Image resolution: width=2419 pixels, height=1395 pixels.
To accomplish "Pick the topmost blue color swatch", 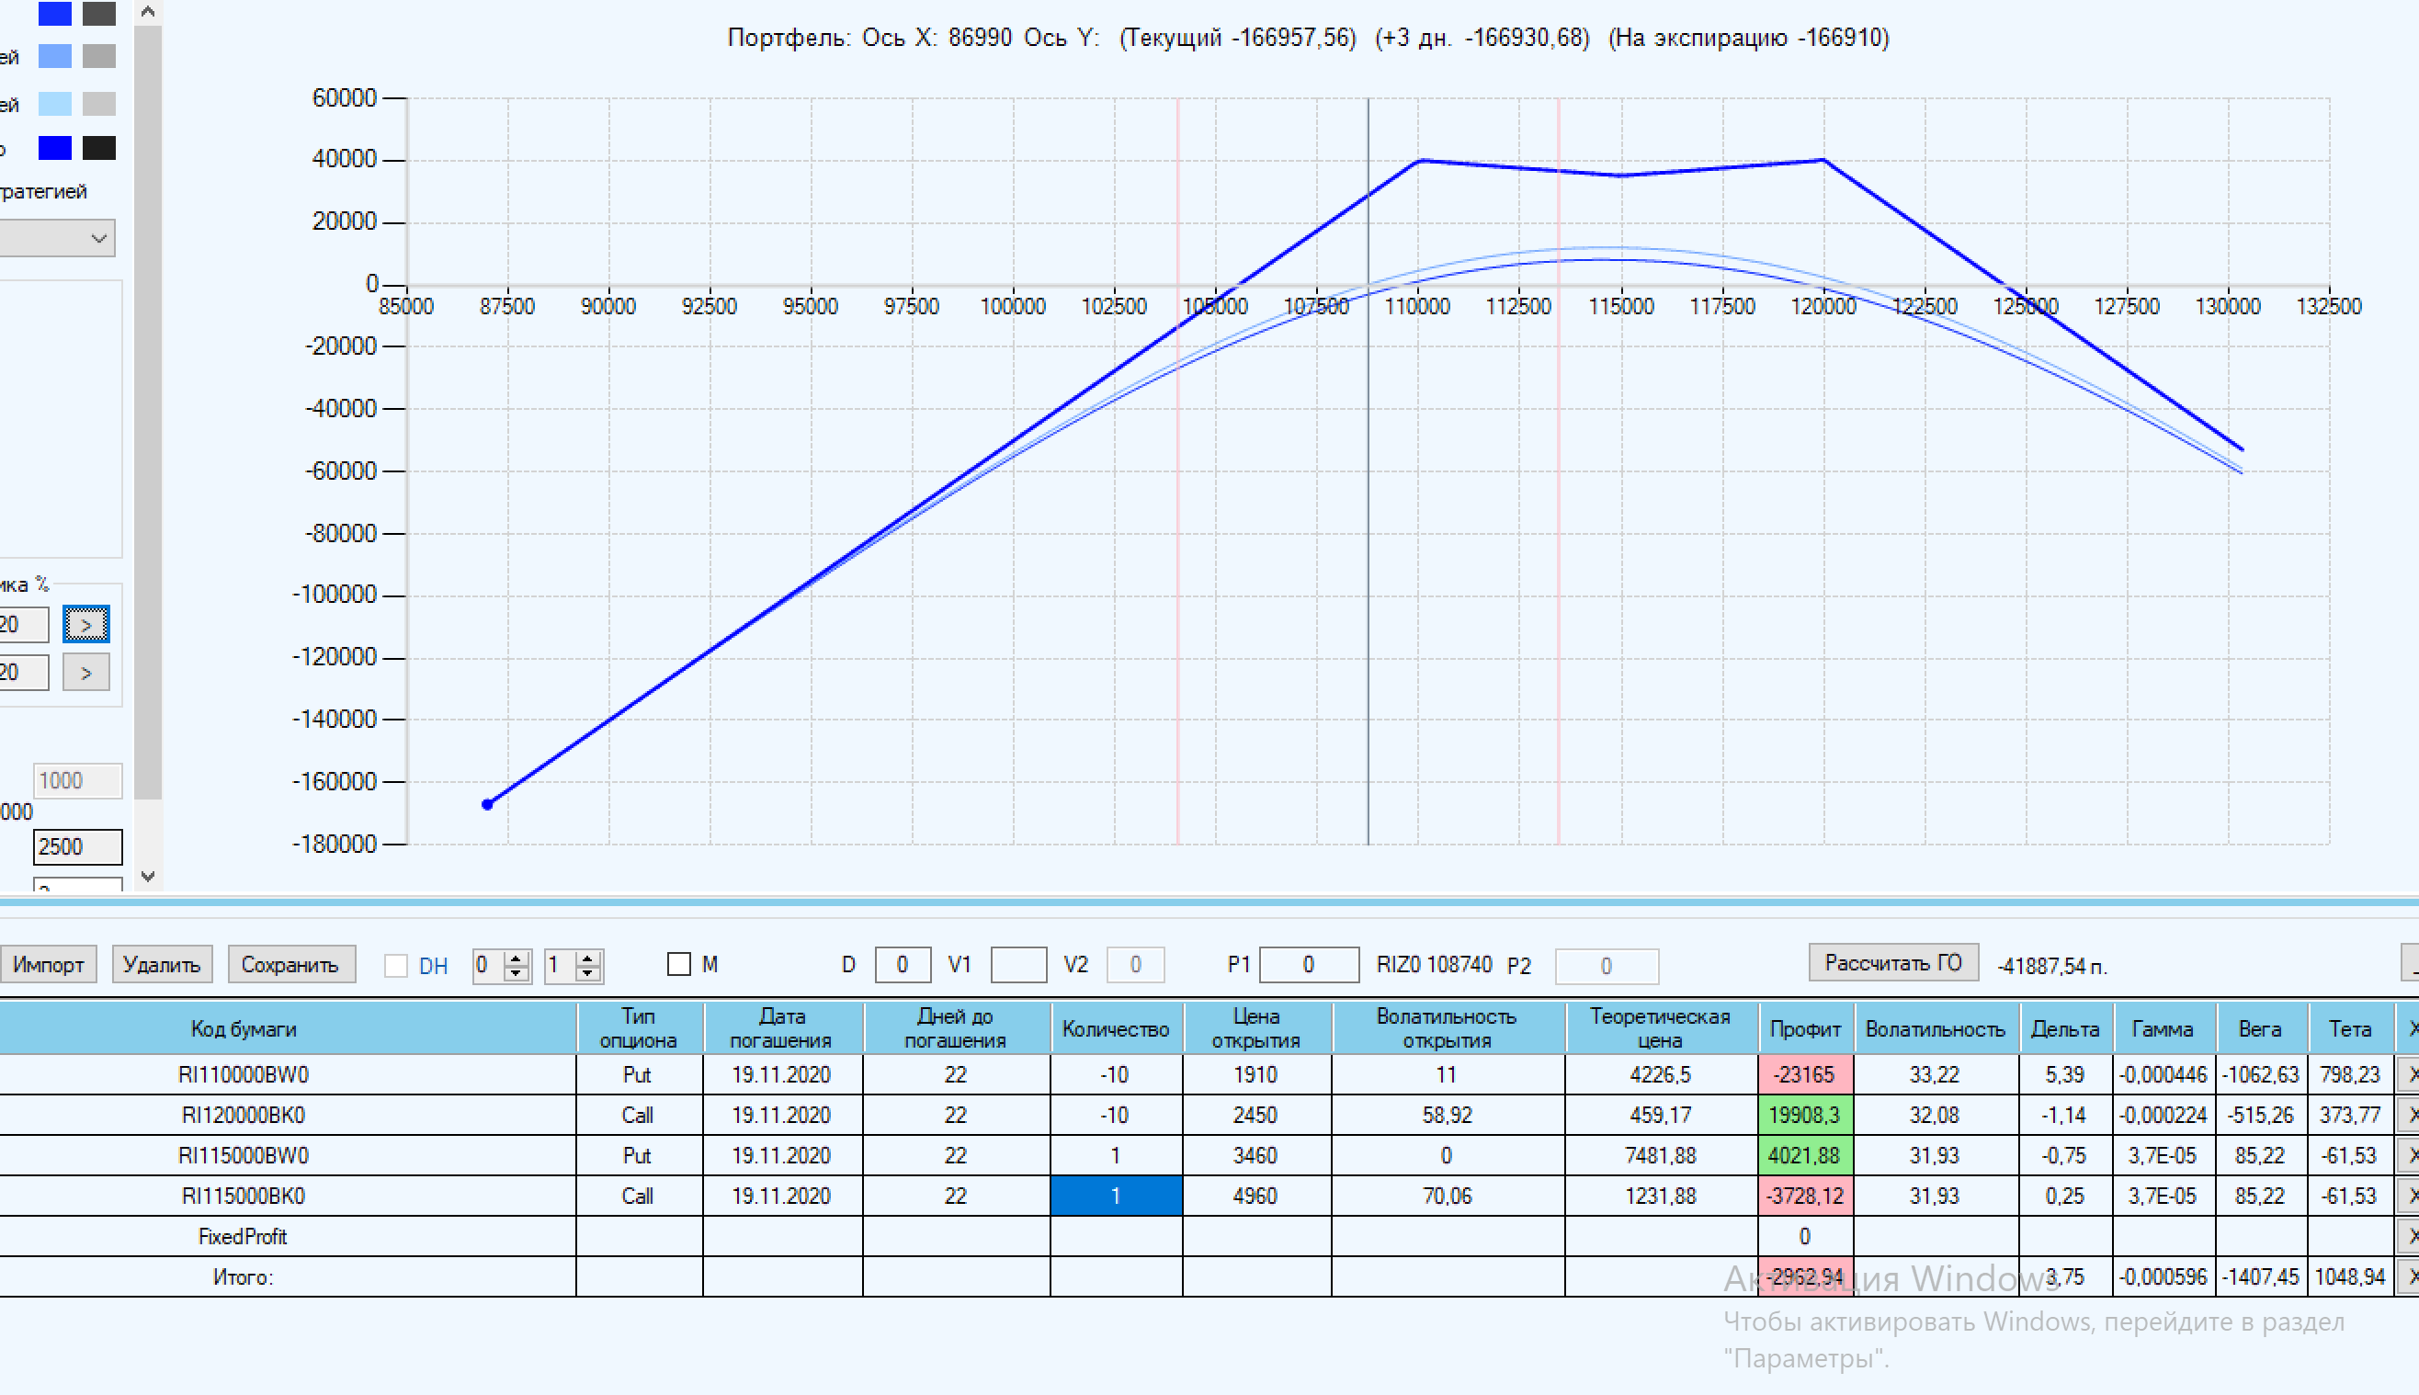I will tap(54, 13).
